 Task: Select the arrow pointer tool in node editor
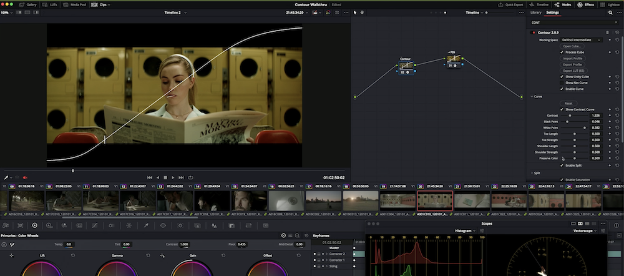click(x=355, y=12)
